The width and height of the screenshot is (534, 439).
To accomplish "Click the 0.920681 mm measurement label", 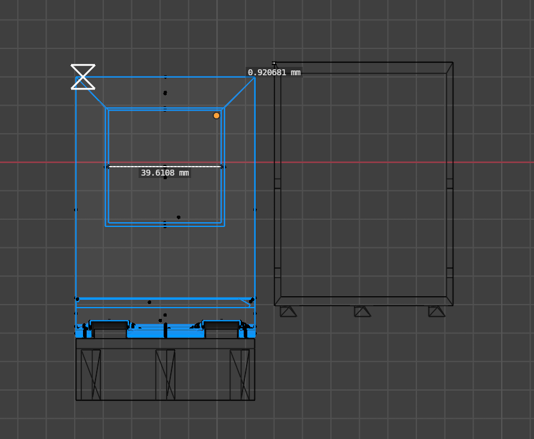I will tap(274, 72).
